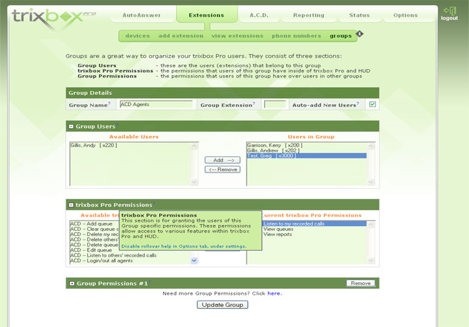Select the add extension submenu item
The height and width of the screenshot is (327, 469).
[x=180, y=36]
